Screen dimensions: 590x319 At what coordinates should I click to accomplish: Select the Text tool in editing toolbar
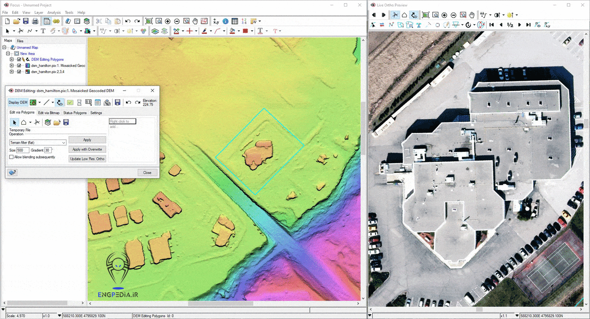pyautogui.click(x=43, y=31)
